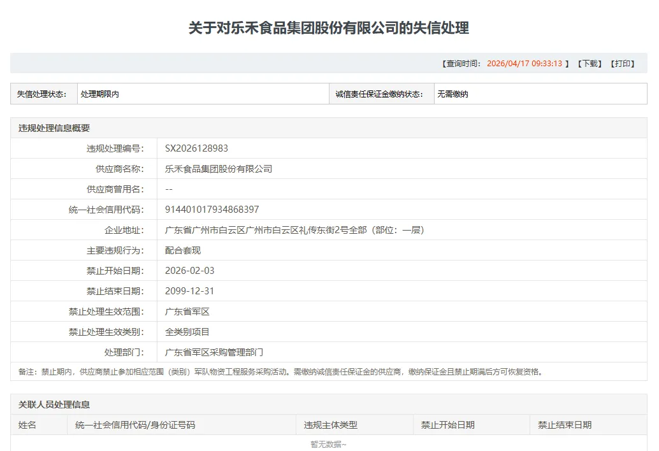Select the query time 2026/04/17 09:33:13

click(x=525, y=64)
